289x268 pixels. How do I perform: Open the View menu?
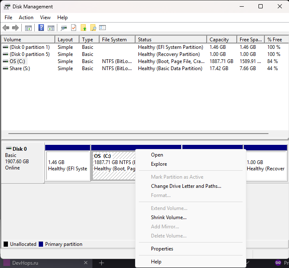[x=45, y=18]
